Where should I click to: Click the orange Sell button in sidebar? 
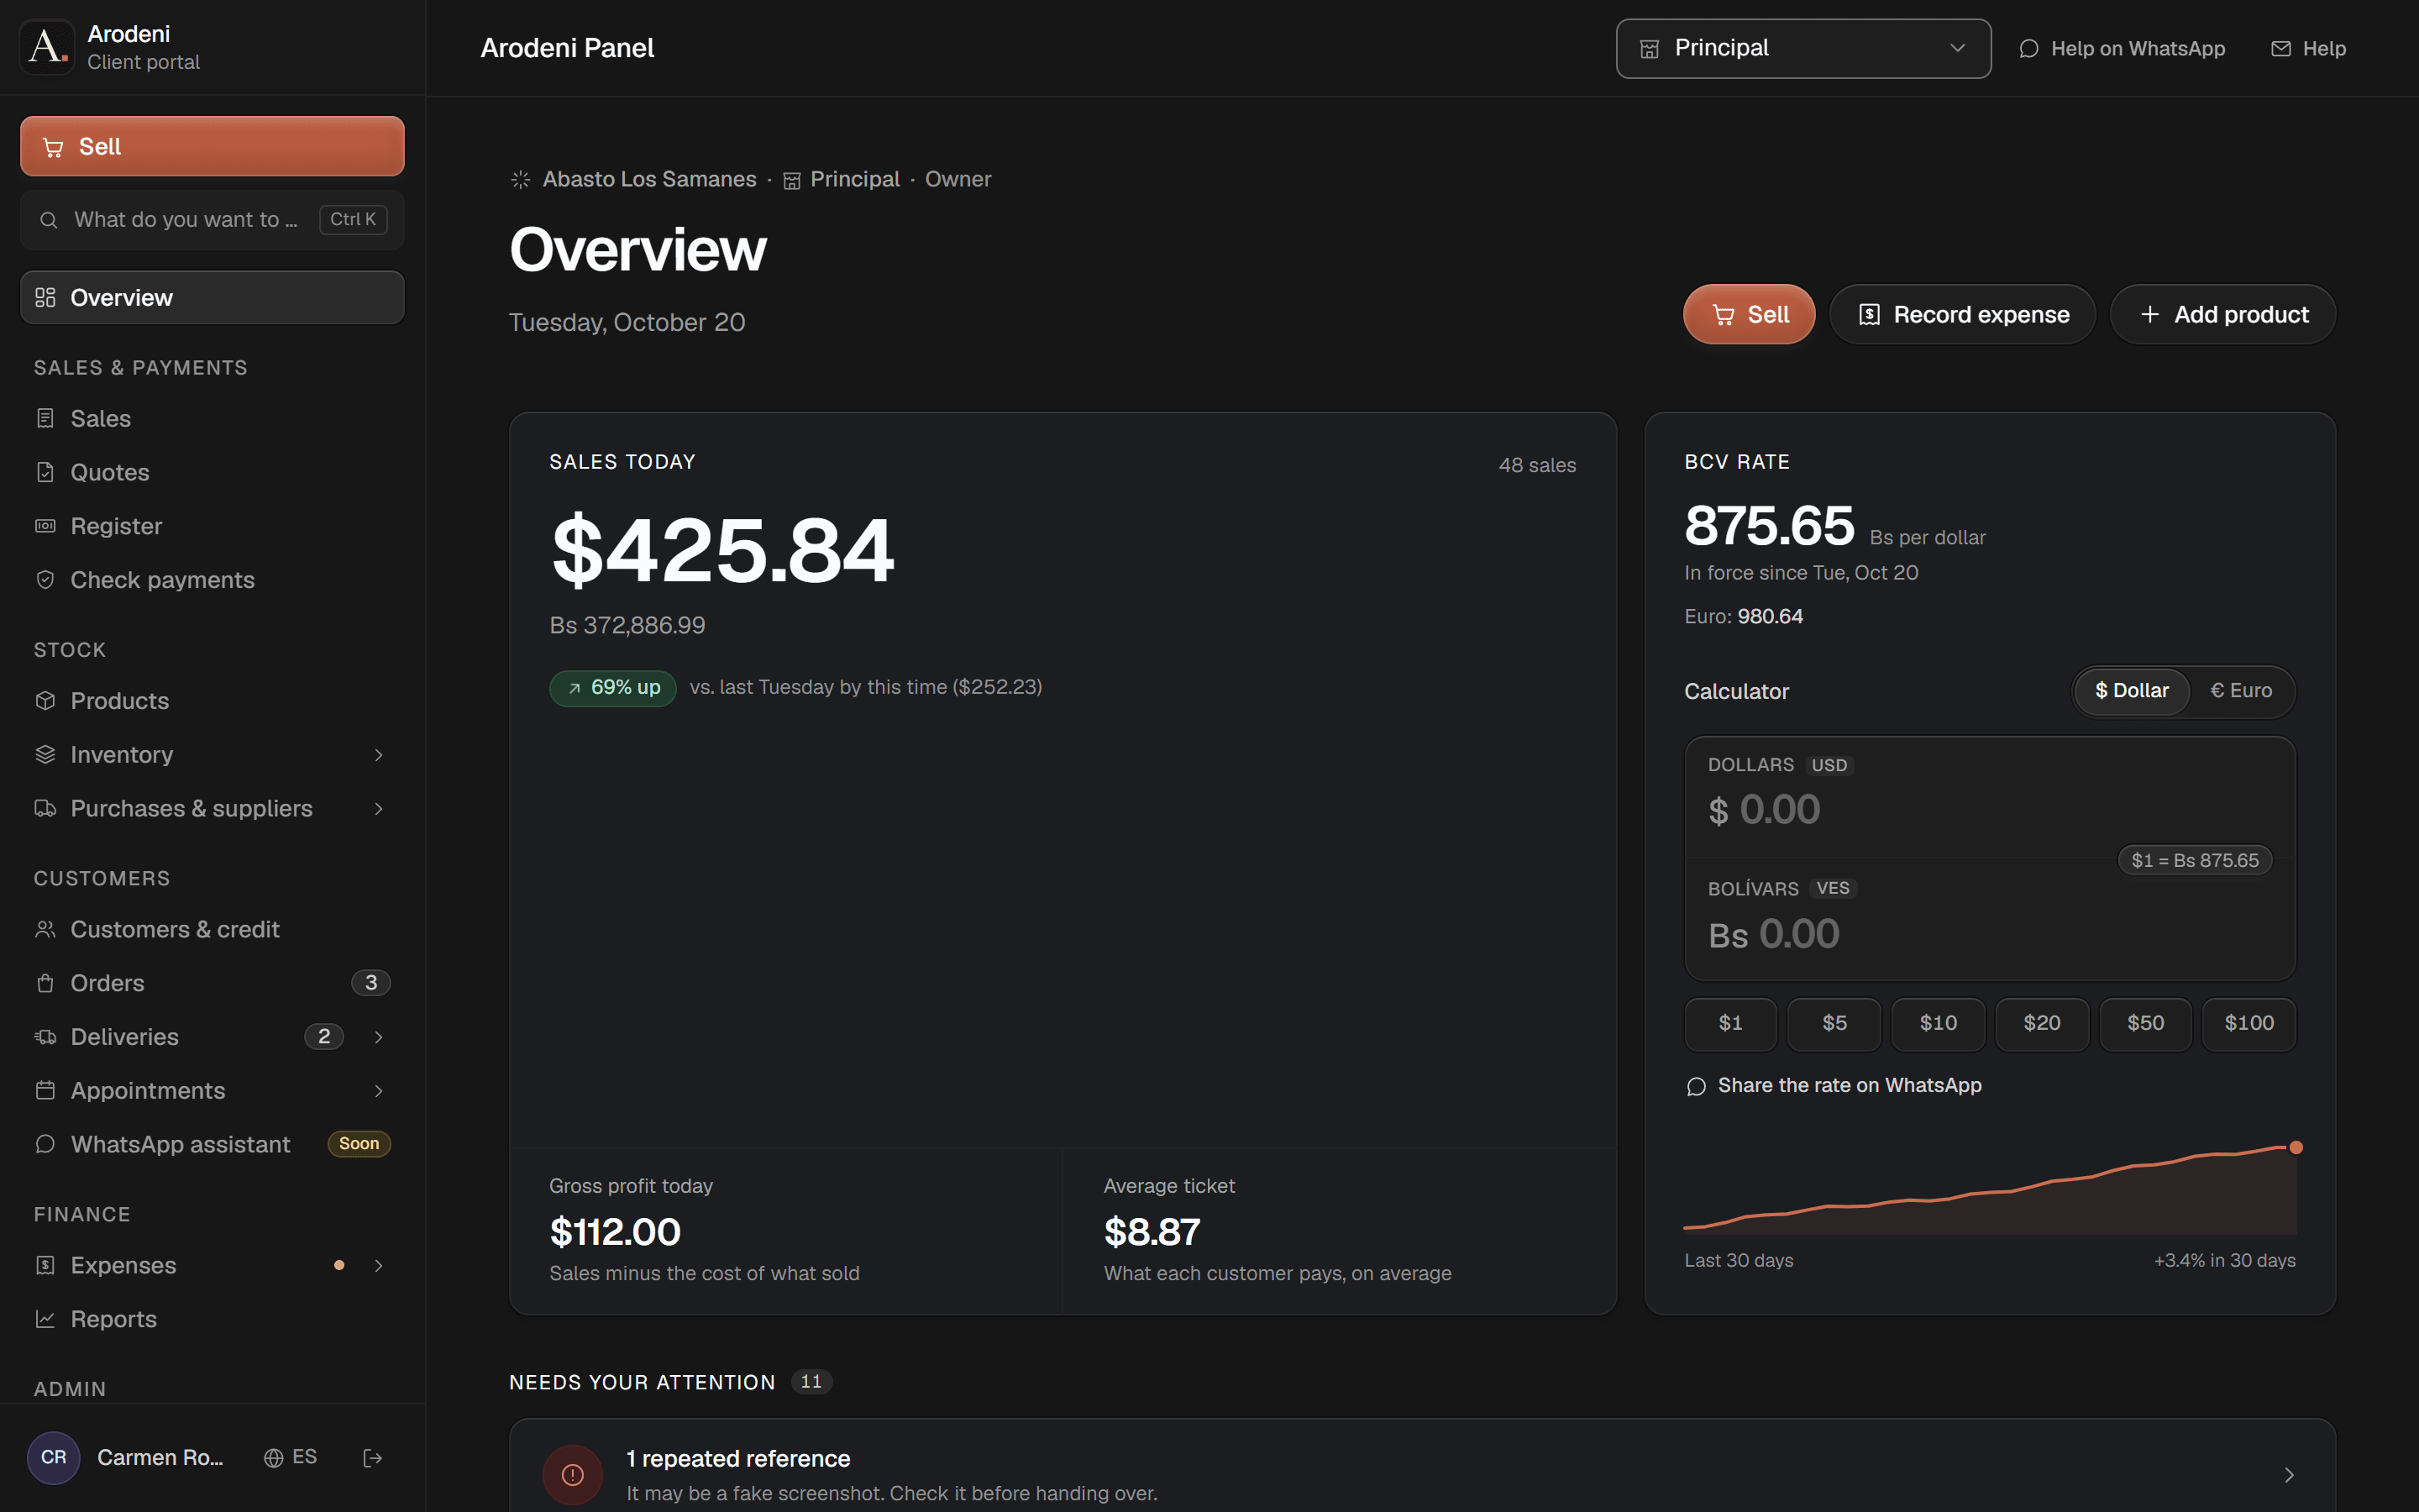pyautogui.click(x=212, y=146)
